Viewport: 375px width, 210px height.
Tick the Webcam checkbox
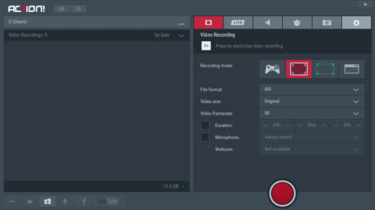coord(205,149)
